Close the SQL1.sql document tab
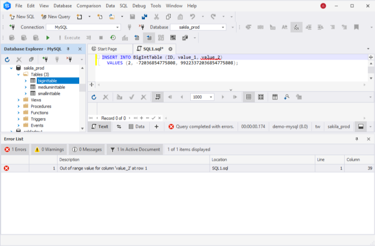 170,49
